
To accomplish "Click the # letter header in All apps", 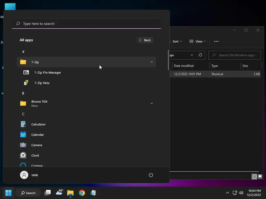I will pyautogui.click(x=23, y=52).
